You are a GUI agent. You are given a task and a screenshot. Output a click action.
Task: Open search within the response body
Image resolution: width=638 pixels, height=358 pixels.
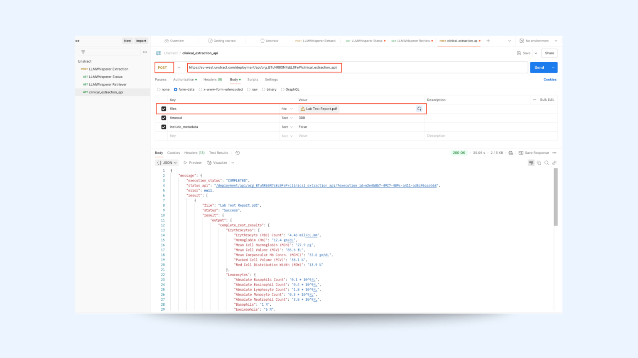click(x=547, y=162)
